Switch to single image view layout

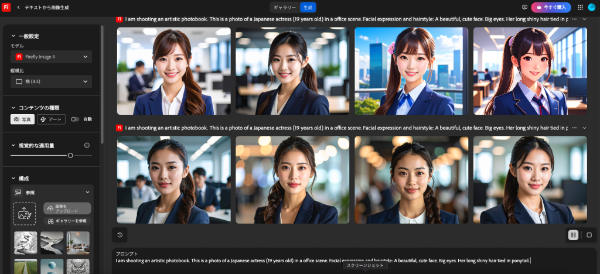[589, 235]
